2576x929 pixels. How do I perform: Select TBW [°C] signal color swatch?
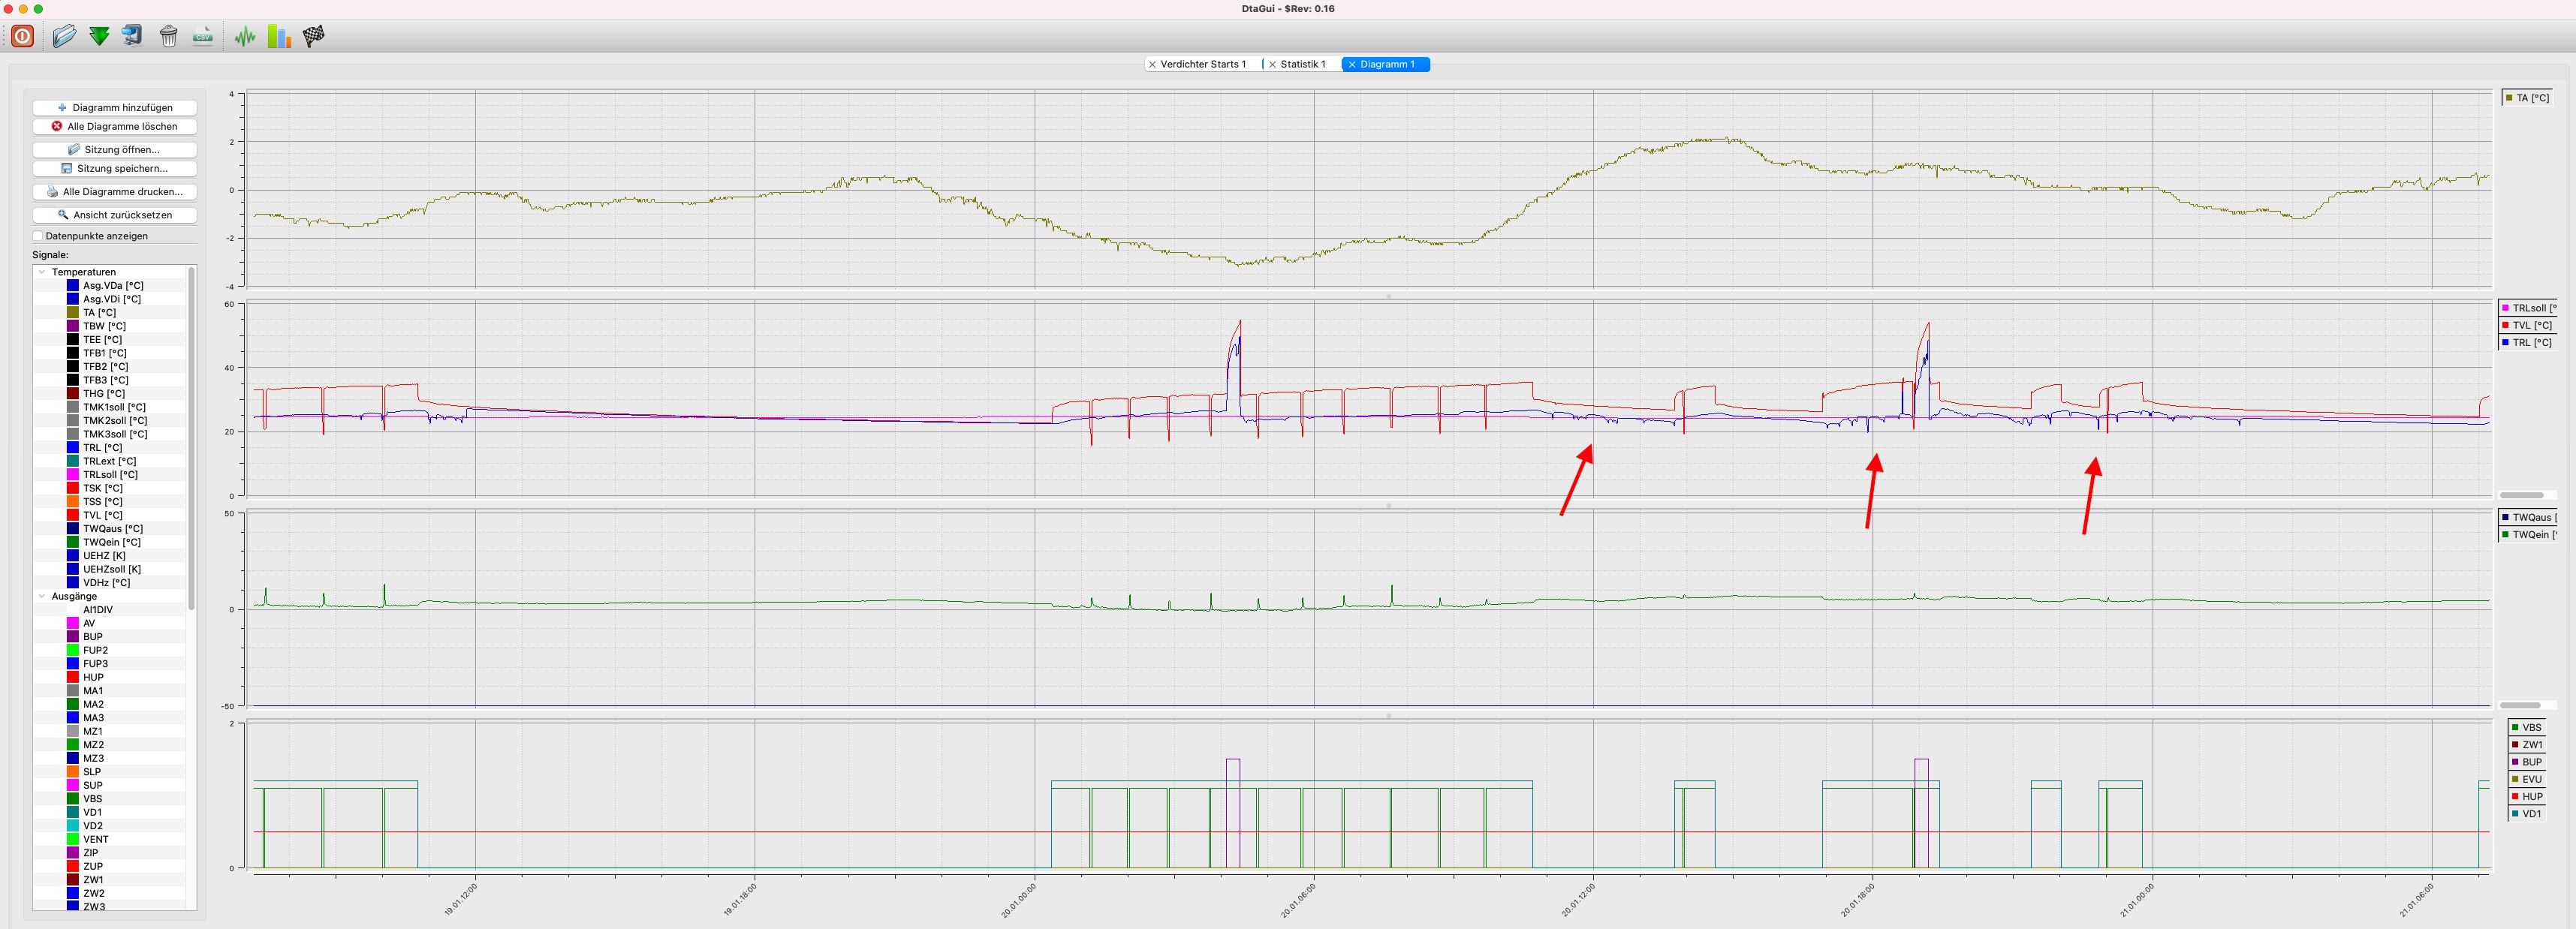(x=73, y=326)
